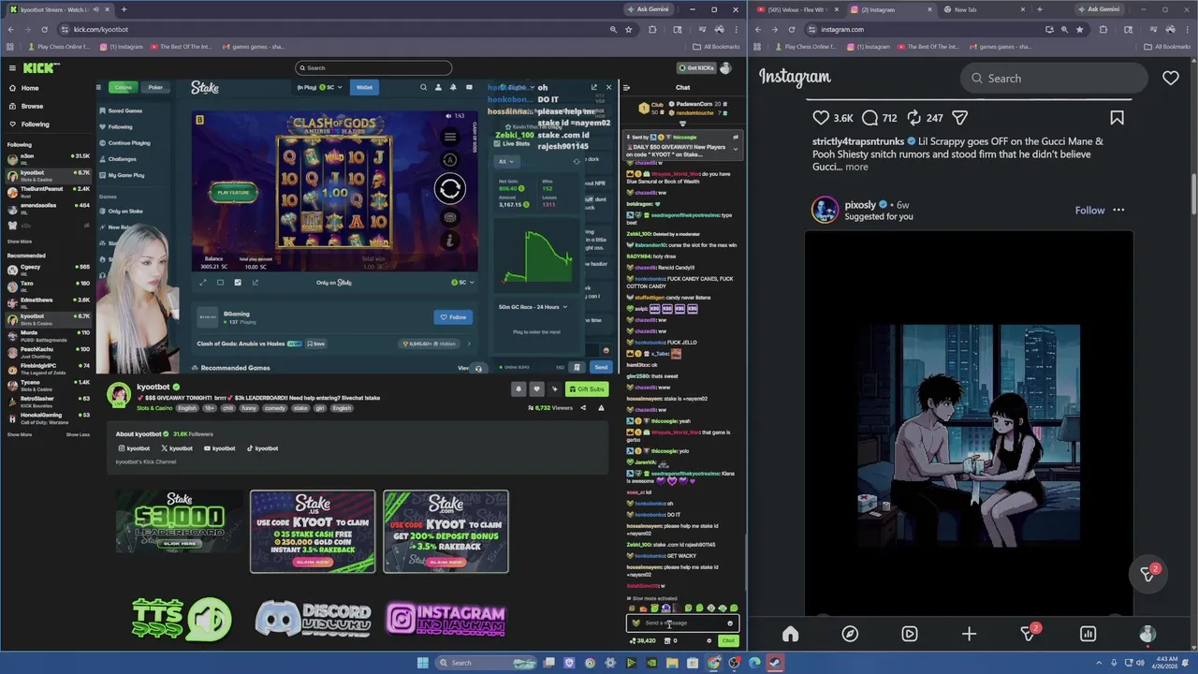Click the Play Feature button

(x=233, y=193)
